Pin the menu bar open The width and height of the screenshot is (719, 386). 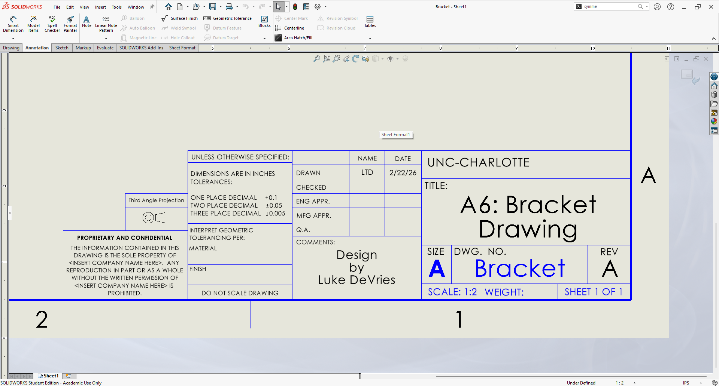coord(152,7)
